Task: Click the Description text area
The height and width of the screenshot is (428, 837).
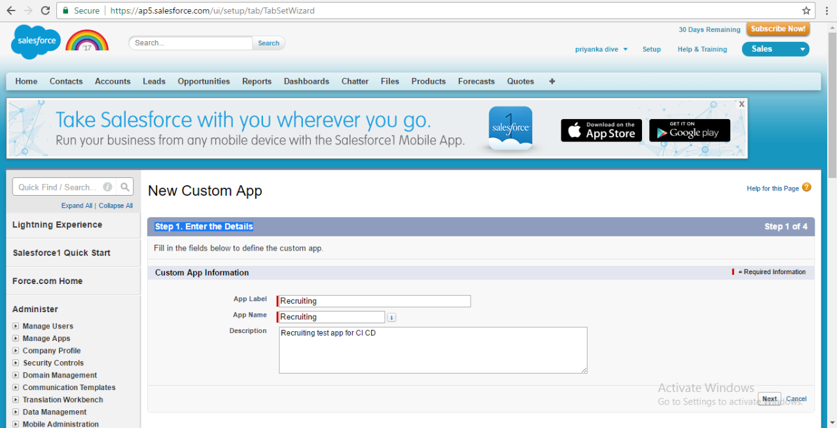Action: (433, 350)
